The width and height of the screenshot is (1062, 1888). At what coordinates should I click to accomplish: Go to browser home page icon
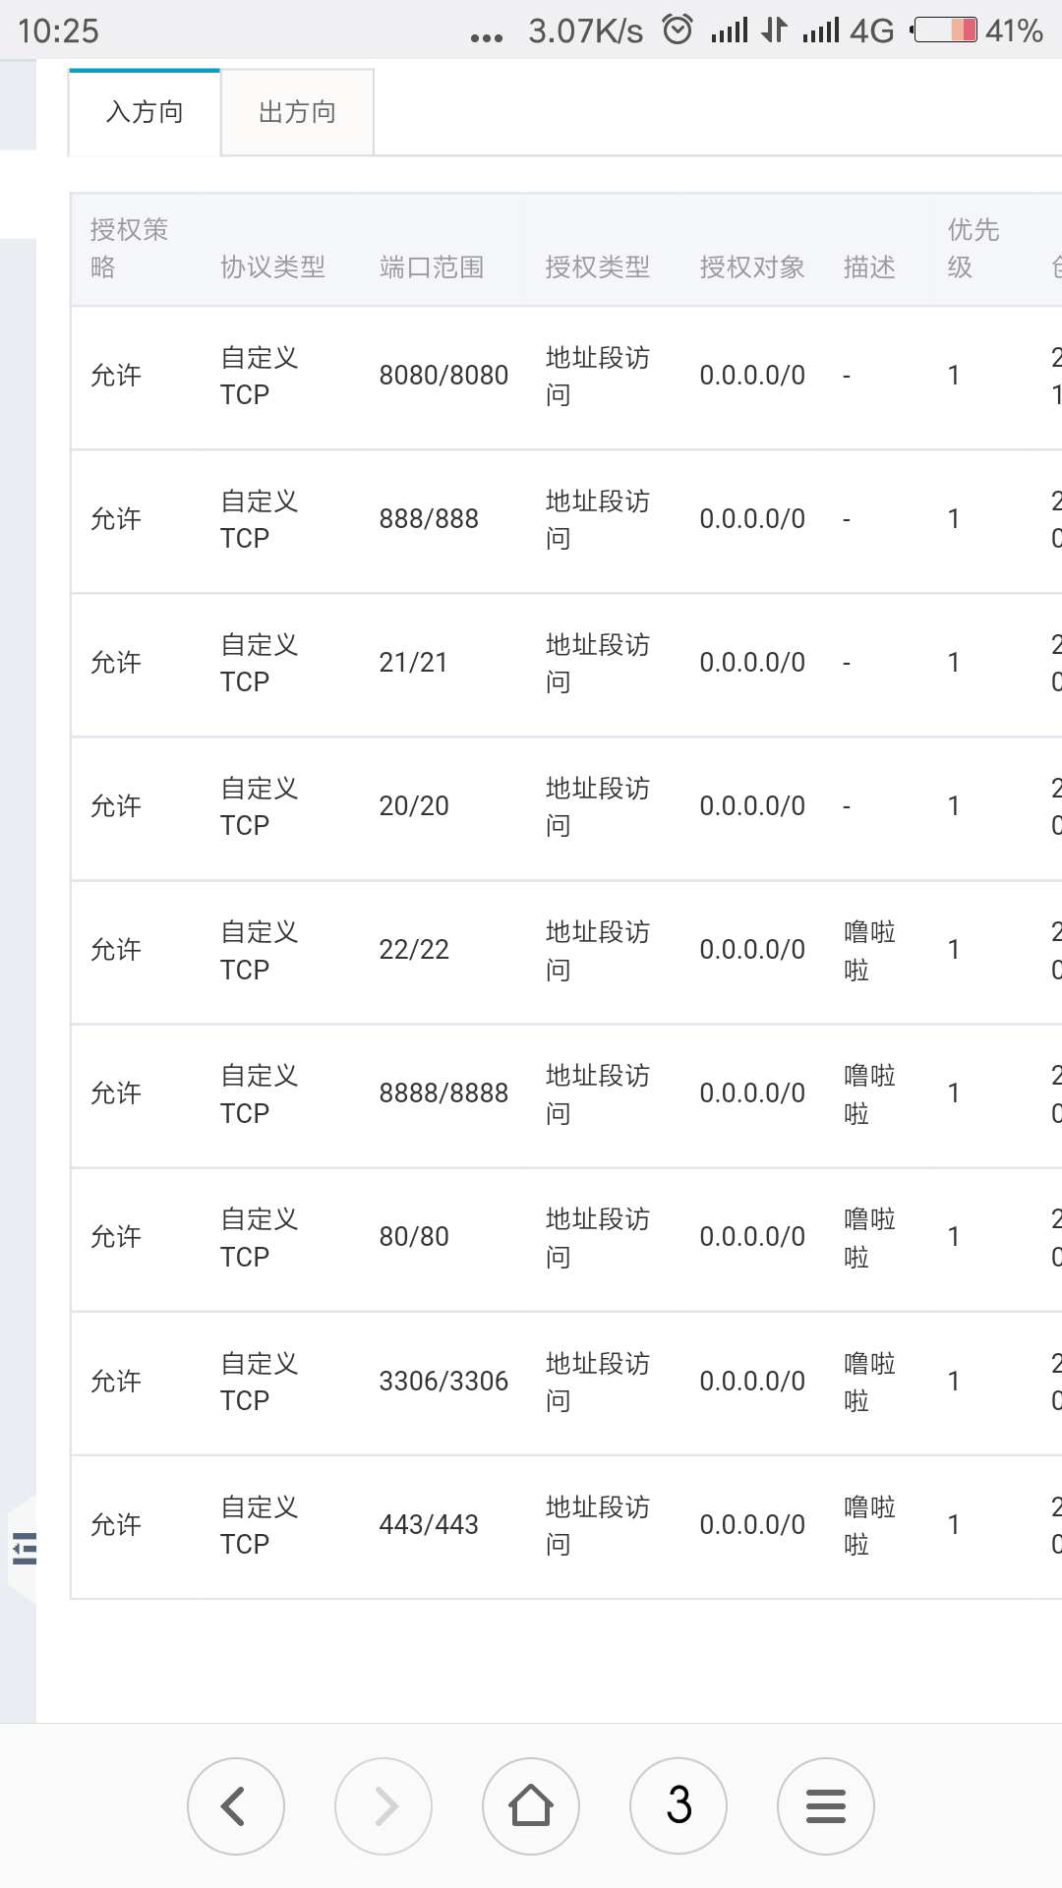[531, 1806]
